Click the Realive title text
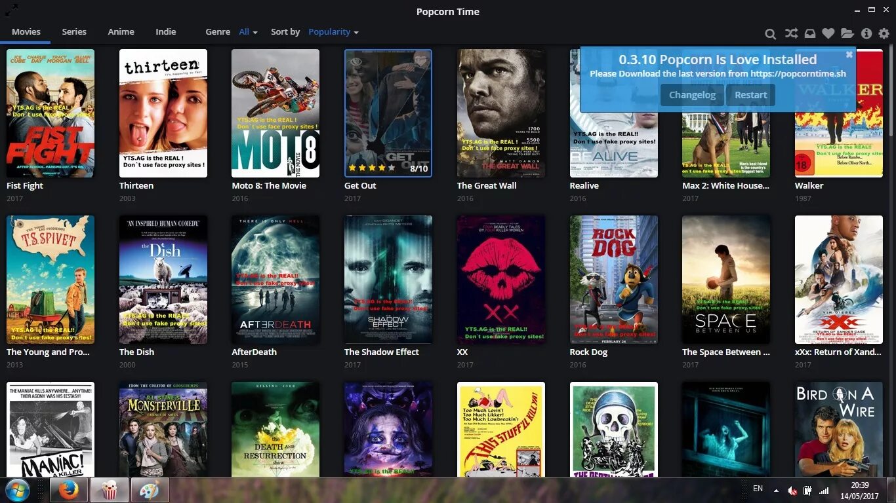 pos(584,186)
